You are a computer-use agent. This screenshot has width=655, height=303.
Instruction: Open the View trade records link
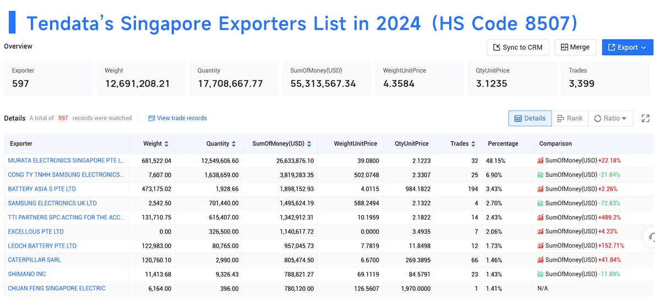pos(178,118)
